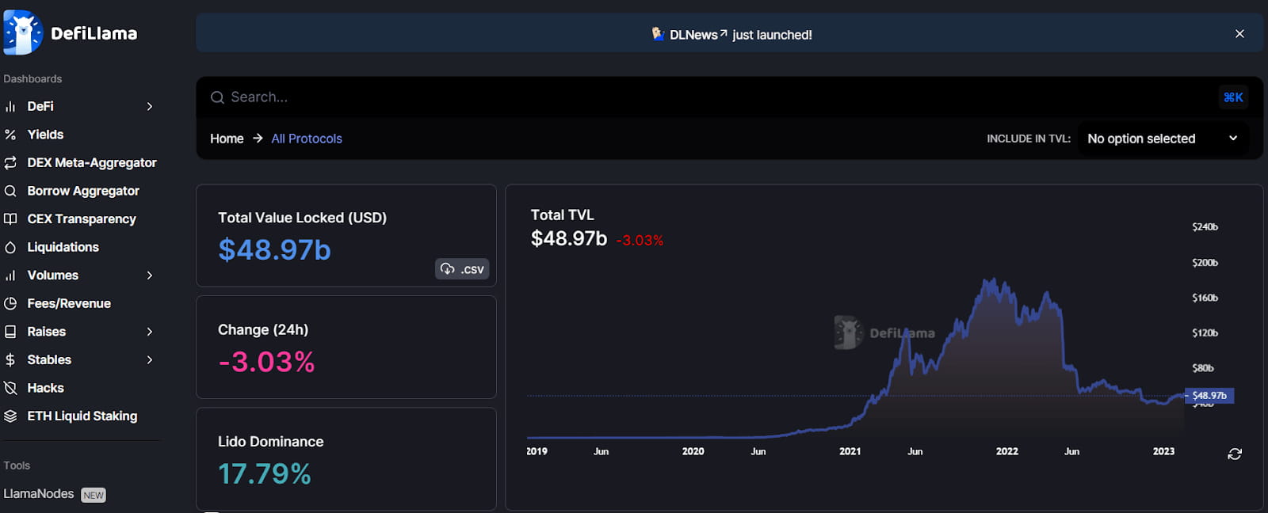This screenshot has height=513, width=1268.
Task: Expand the Stables submenu chevron
Action: tap(150, 359)
